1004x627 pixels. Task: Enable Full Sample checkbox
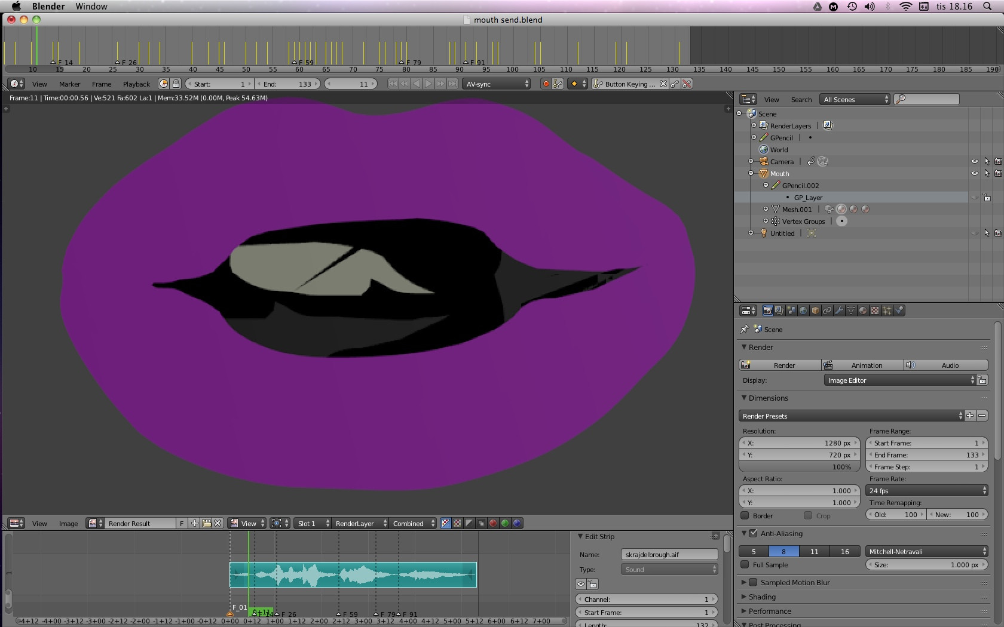(x=745, y=565)
